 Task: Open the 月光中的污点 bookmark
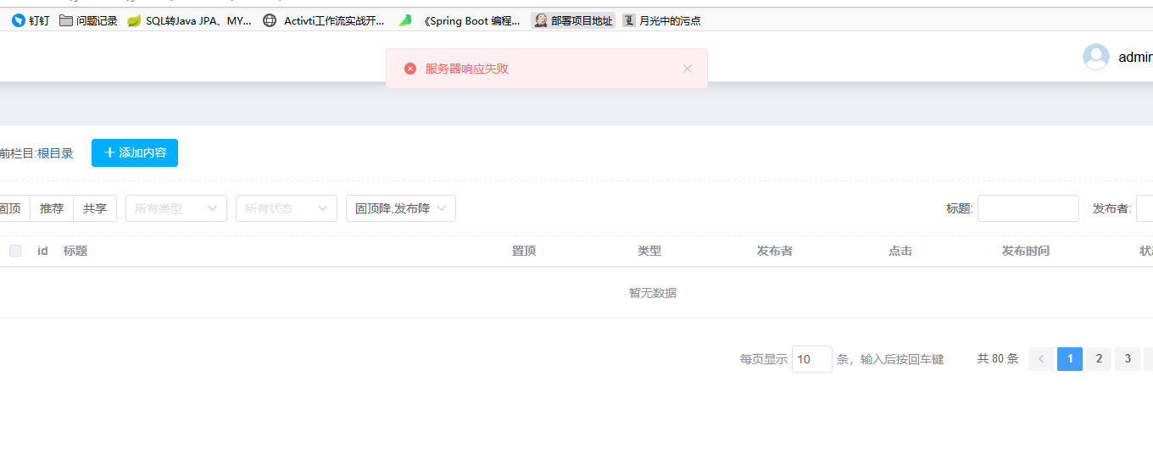(x=662, y=21)
